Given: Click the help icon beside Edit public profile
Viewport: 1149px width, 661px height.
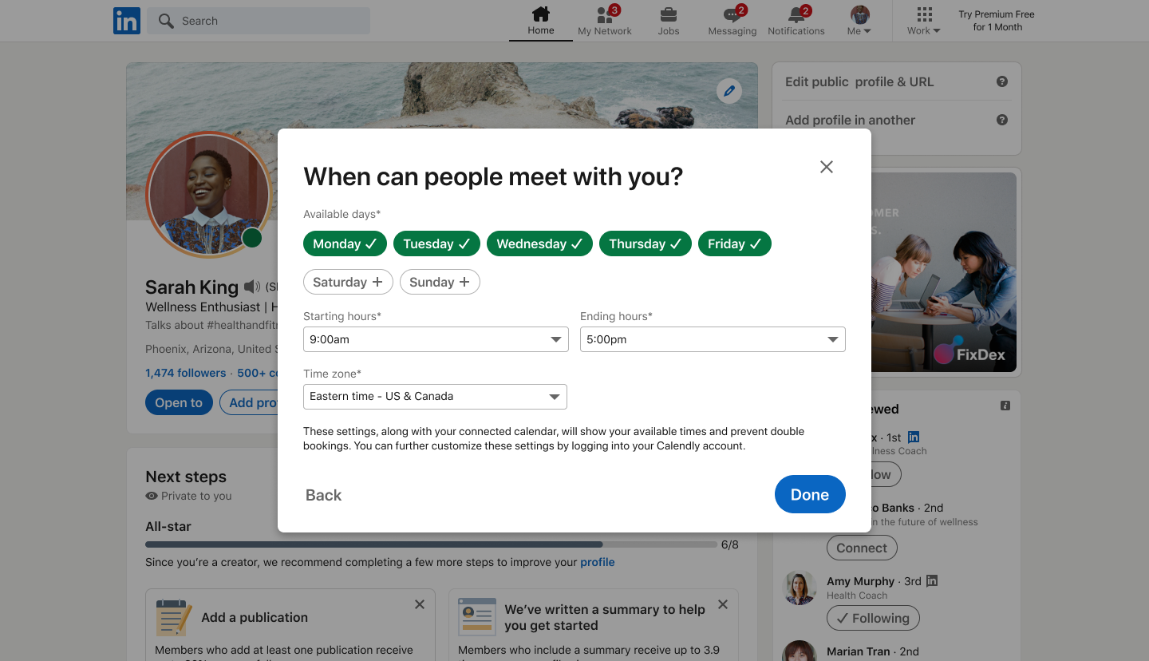Looking at the screenshot, I should [x=1002, y=81].
